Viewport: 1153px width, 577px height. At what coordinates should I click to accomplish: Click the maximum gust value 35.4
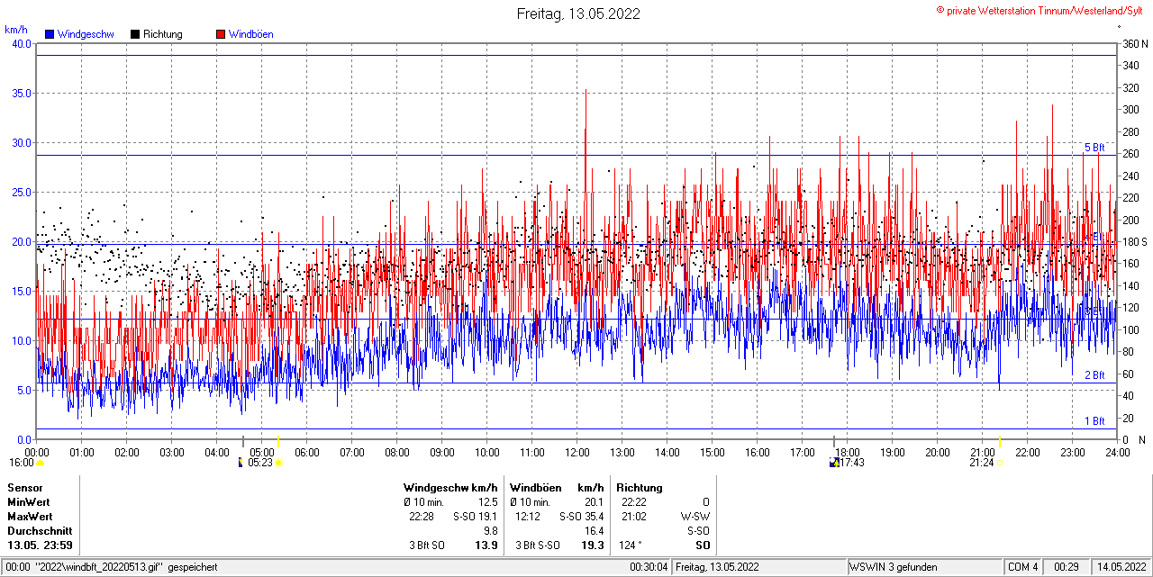tap(594, 517)
